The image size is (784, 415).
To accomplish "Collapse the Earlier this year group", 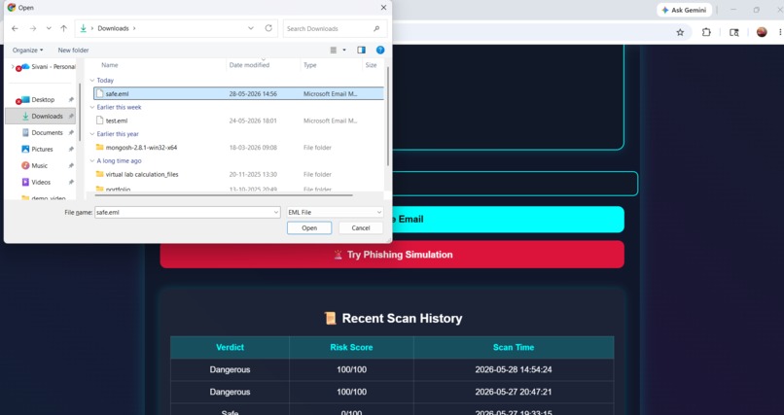I will (92, 134).
